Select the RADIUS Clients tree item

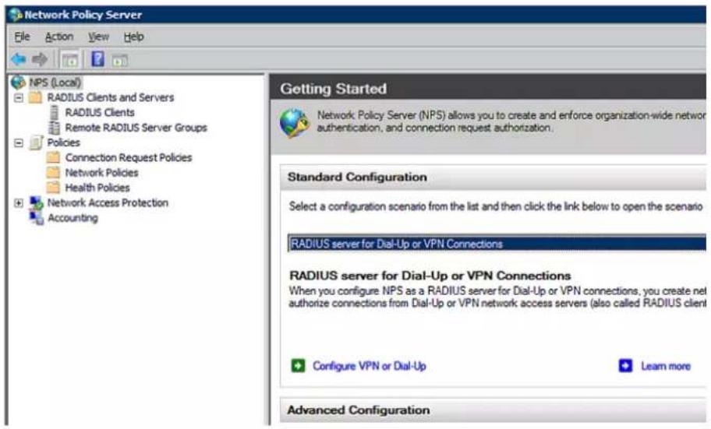coord(100,112)
